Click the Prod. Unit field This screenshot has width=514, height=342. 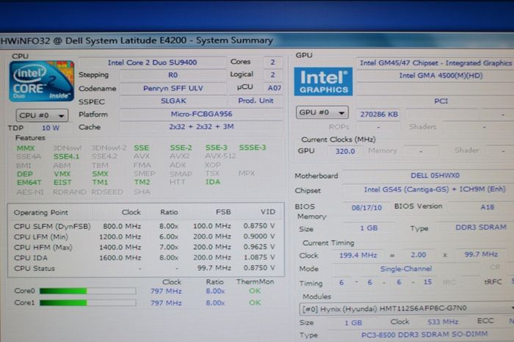click(x=256, y=101)
